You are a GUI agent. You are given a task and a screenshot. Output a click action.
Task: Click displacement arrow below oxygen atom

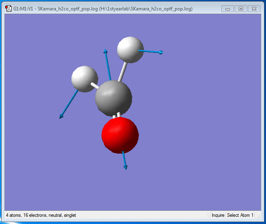coord(125,160)
